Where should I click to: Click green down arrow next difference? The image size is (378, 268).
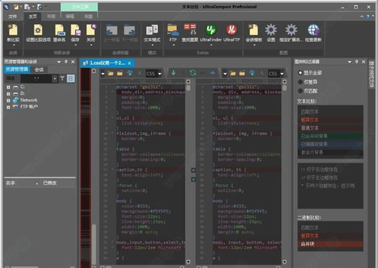(x=173, y=72)
